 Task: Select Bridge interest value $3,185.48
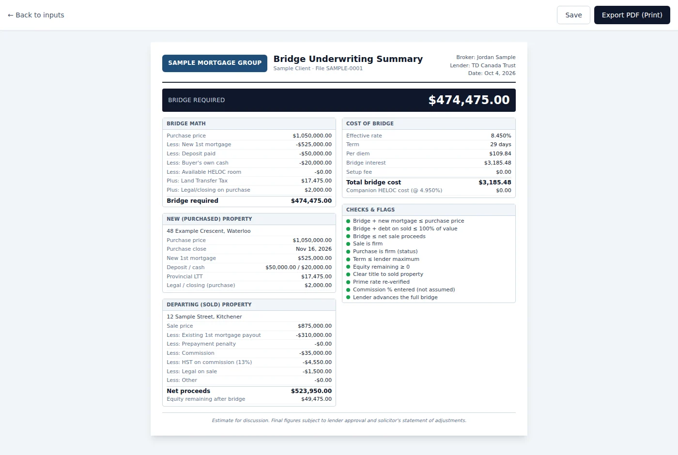point(497,163)
